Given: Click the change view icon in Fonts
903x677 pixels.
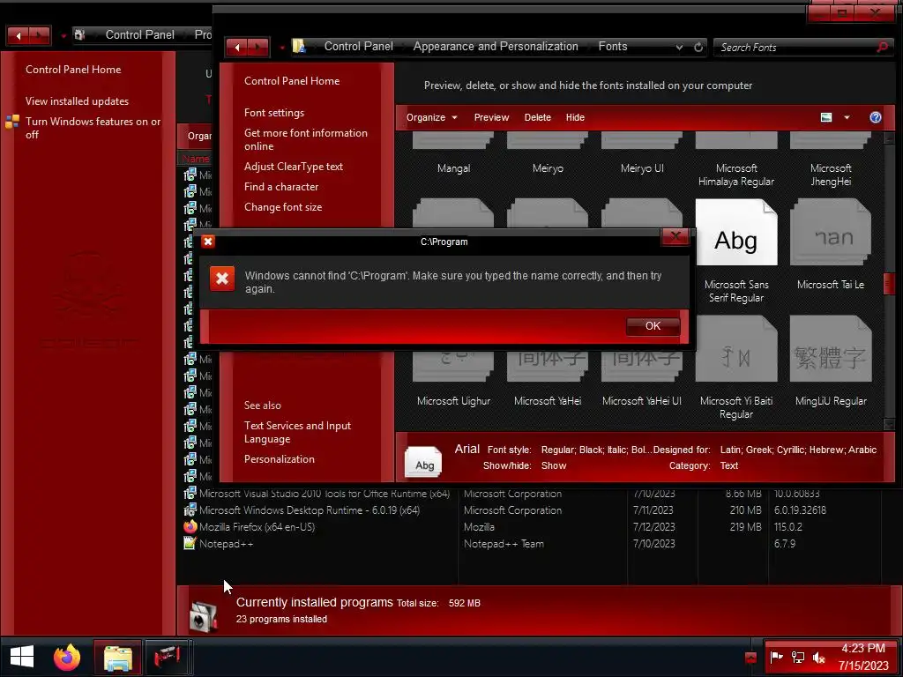Looking at the screenshot, I should click(x=825, y=117).
